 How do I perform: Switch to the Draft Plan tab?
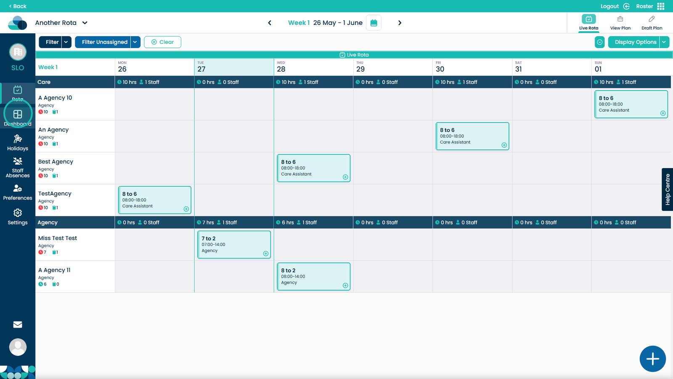tap(652, 23)
